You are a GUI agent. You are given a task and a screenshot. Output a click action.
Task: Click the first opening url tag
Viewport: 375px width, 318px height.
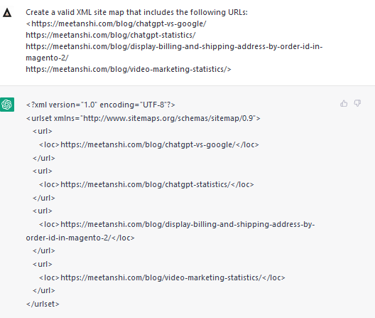(x=43, y=131)
